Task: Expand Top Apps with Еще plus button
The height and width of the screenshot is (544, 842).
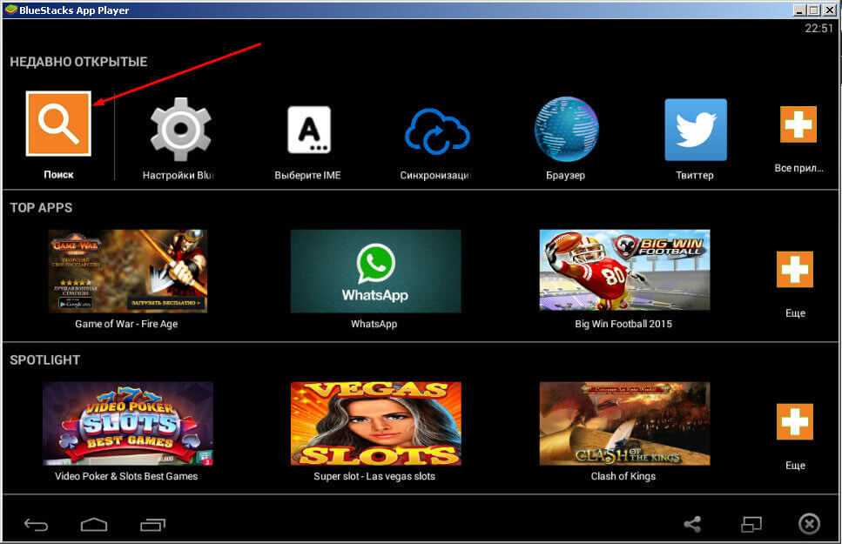Action: [x=794, y=270]
